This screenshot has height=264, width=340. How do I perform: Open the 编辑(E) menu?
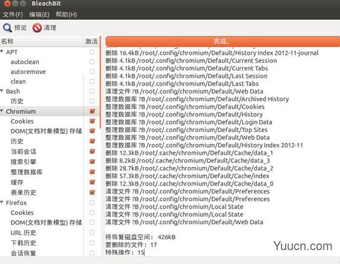(x=39, y=14)
